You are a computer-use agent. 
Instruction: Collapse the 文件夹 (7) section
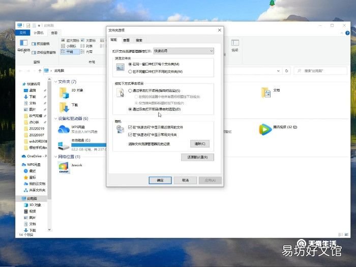pyautogui.click(x=56, y=82)
